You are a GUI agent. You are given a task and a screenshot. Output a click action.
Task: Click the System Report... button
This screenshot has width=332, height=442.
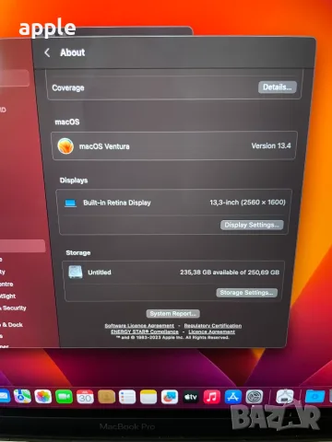tap(172, 314)
